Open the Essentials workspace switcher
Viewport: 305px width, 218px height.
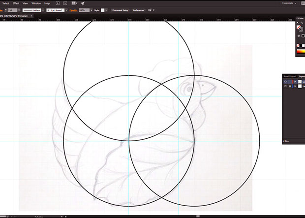coord(289,3)
